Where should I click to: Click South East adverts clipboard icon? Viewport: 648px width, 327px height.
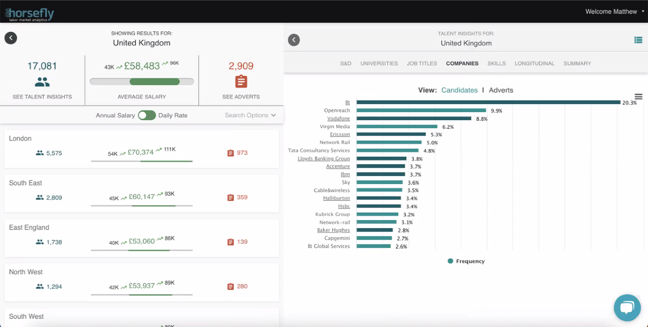point(231,197)
